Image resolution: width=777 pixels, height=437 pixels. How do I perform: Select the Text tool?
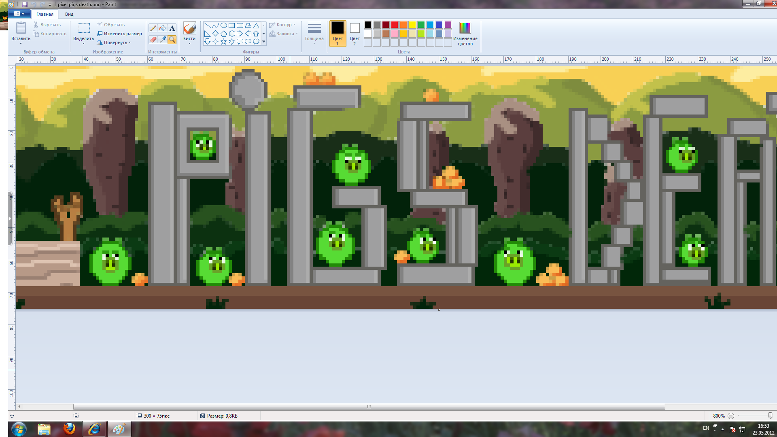click(x=172, y=28)
